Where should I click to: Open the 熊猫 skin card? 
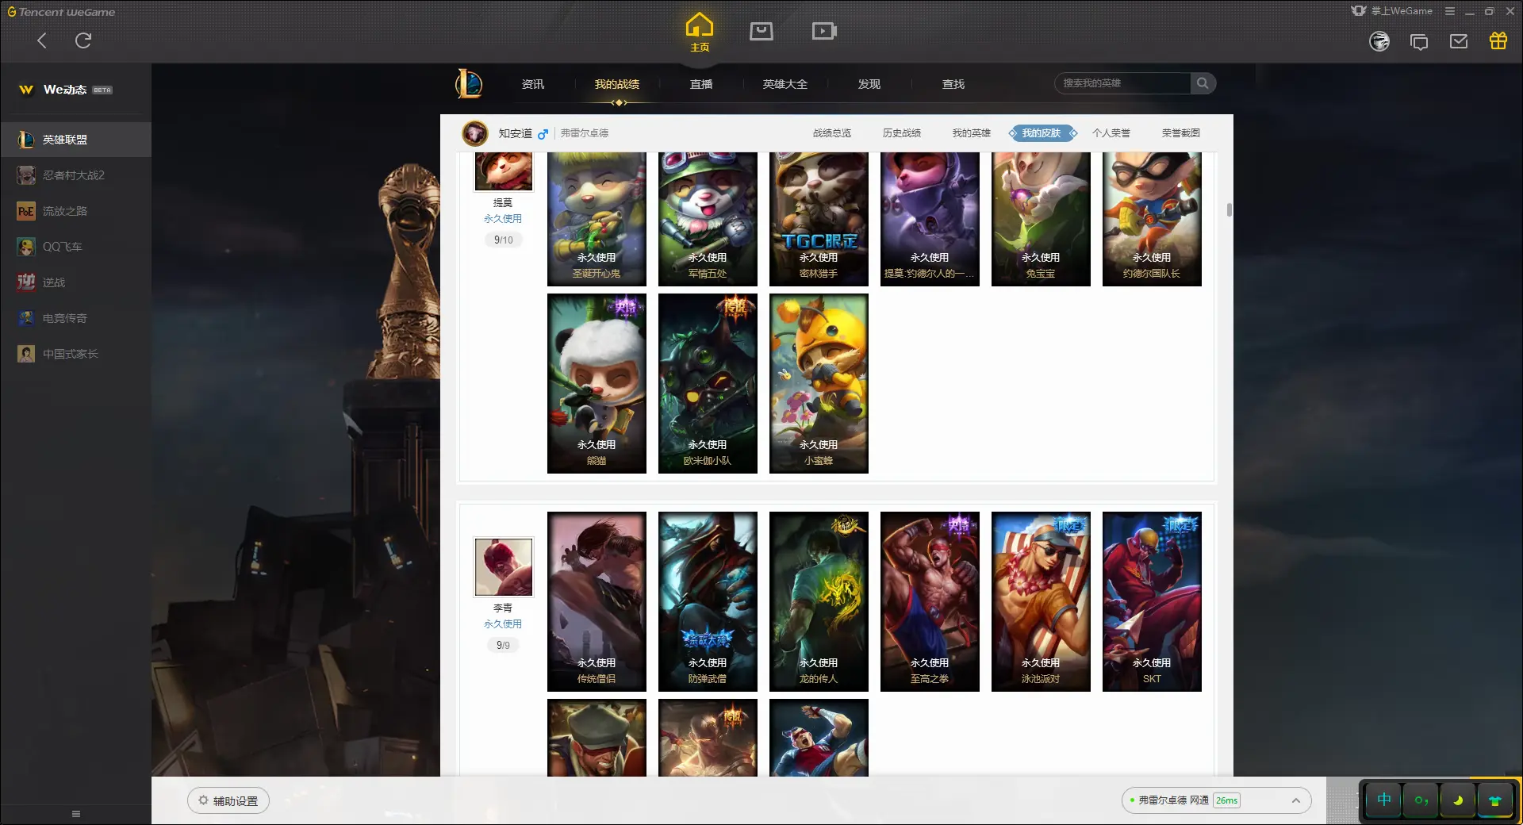(597, 384)
